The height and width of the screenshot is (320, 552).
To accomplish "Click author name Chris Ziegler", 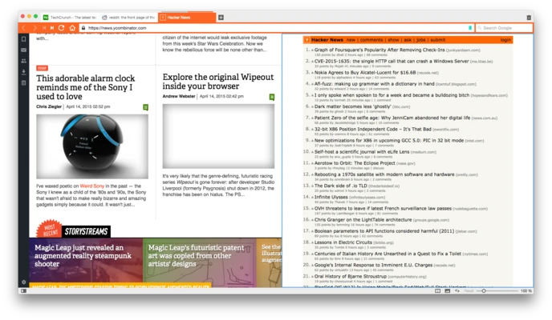I will click(x=49, y=106).
